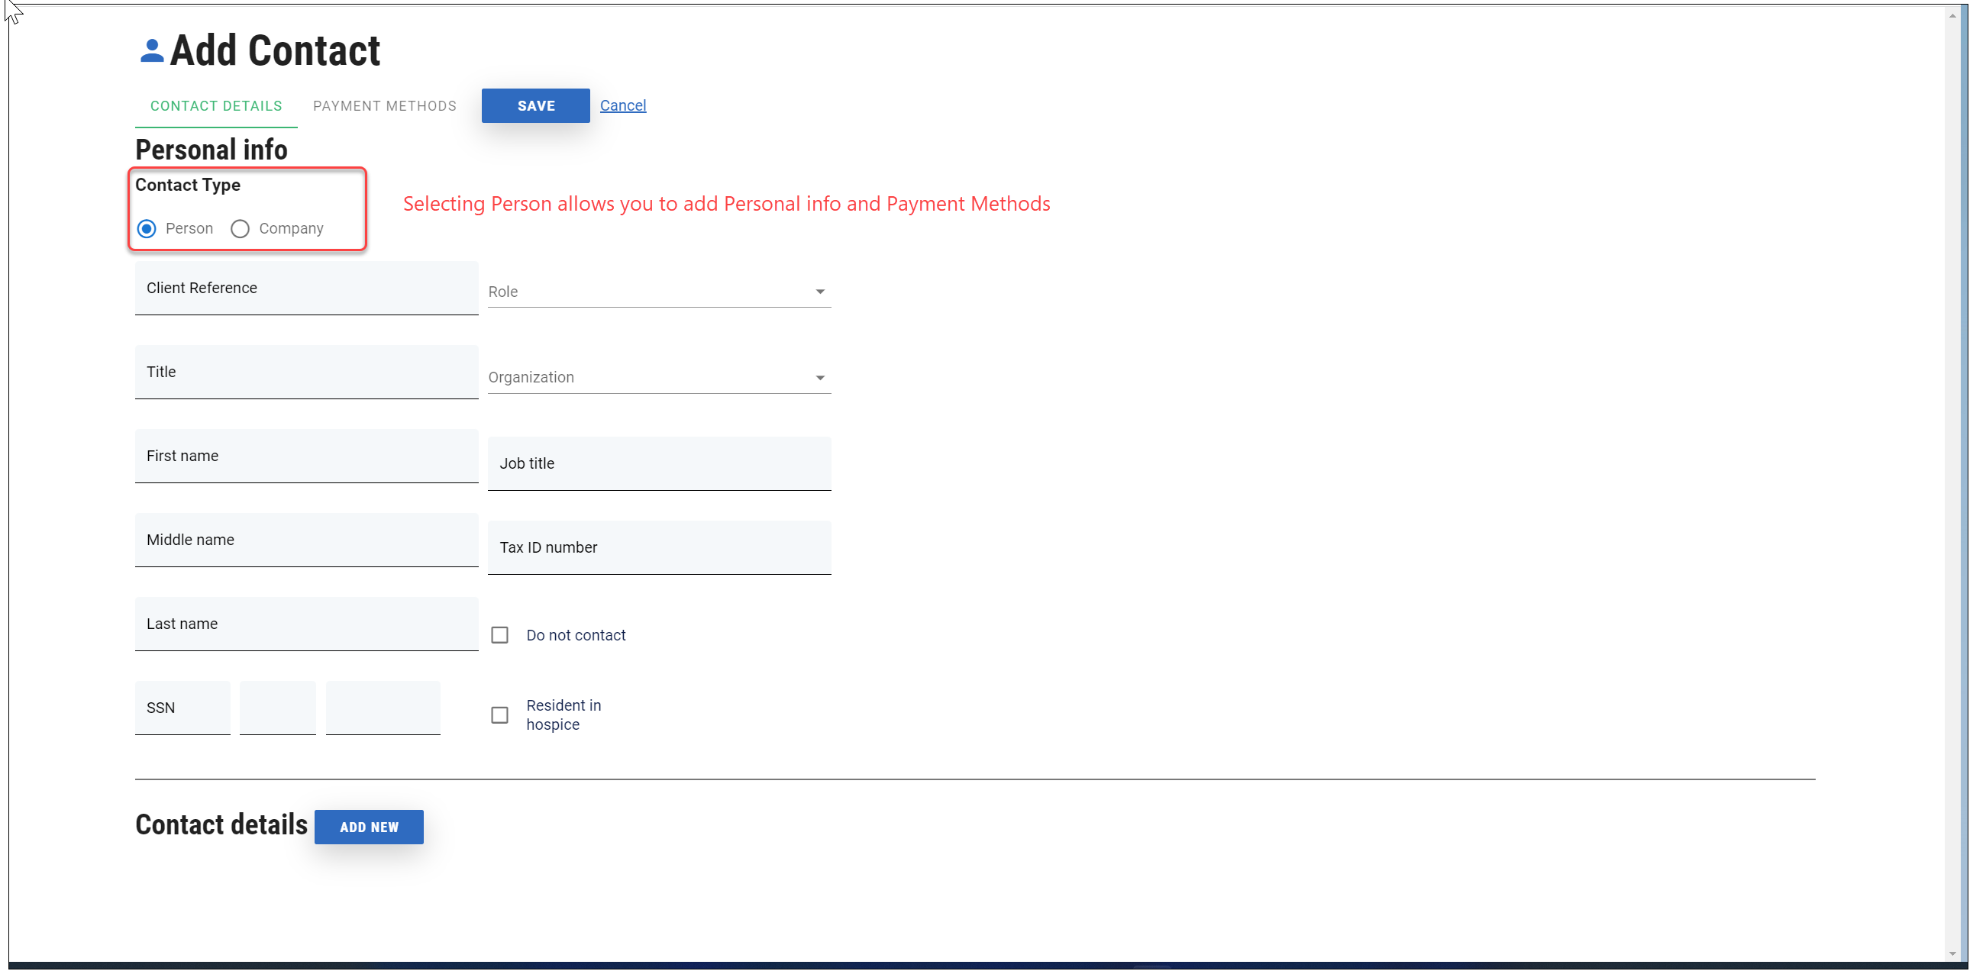Select the Person radio button
The image size is (1973, 971).
click(x=147, y=229)
